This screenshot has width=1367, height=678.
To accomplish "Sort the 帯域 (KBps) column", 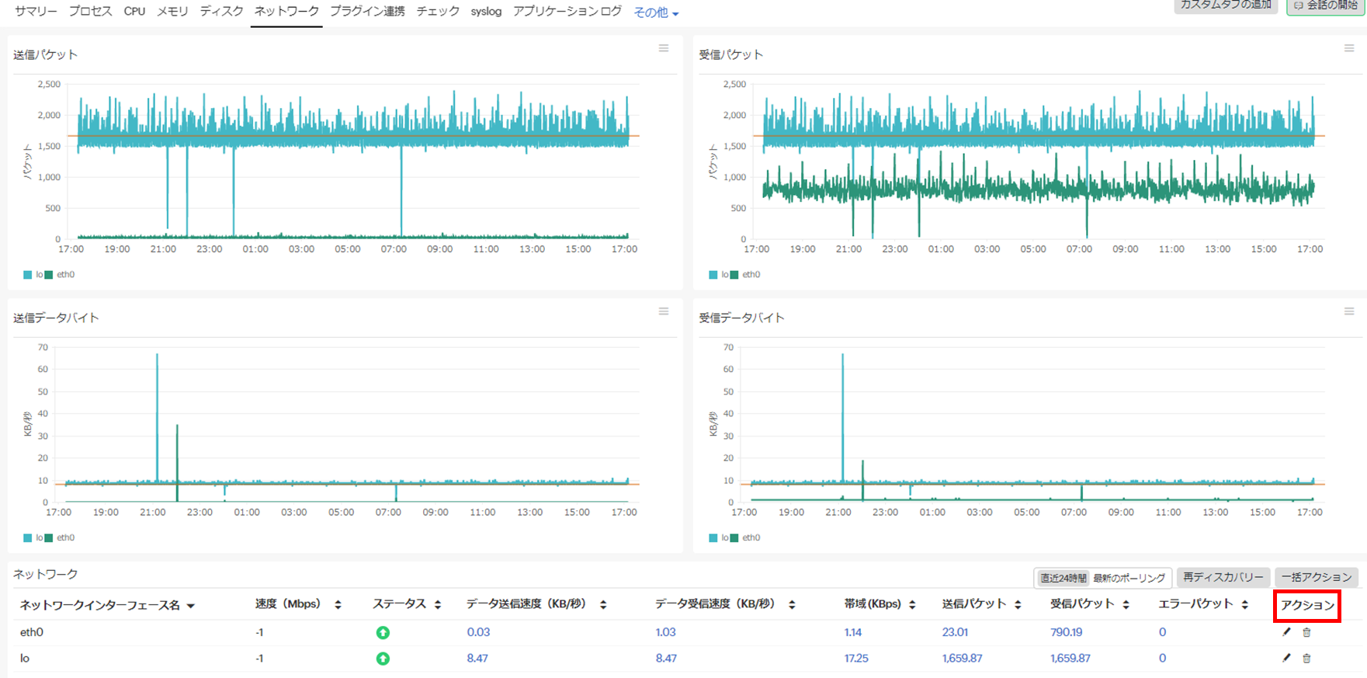I will click(x=912, y=604).
